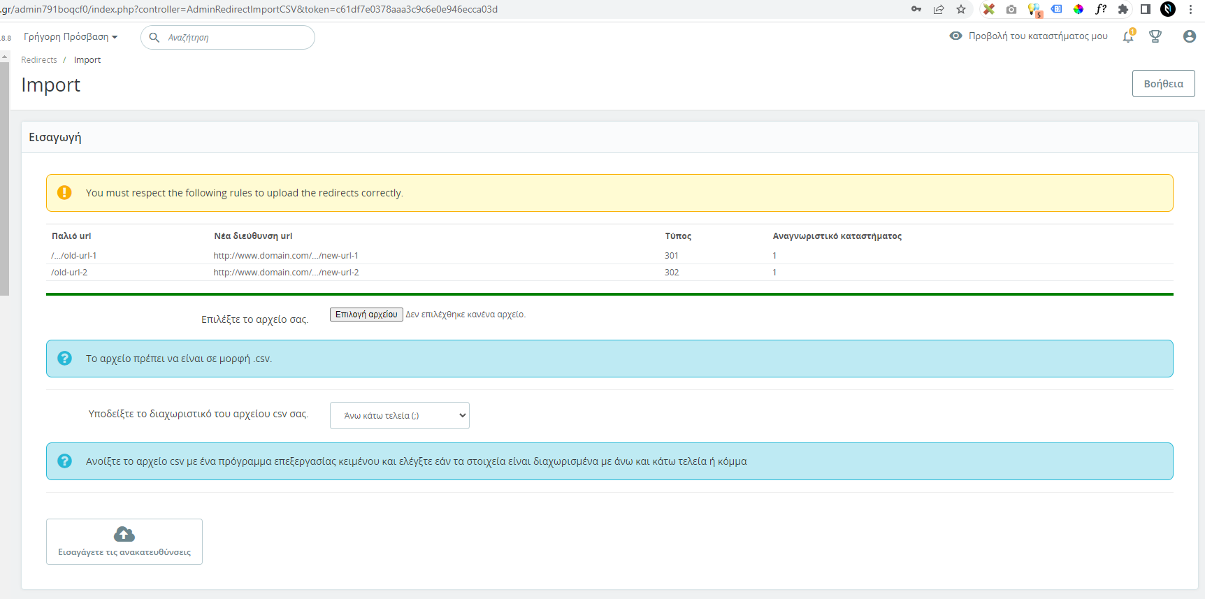Bookmark this page with the star icon
The height and width of the screenshot is (599, 1205).
pos(961,9)
